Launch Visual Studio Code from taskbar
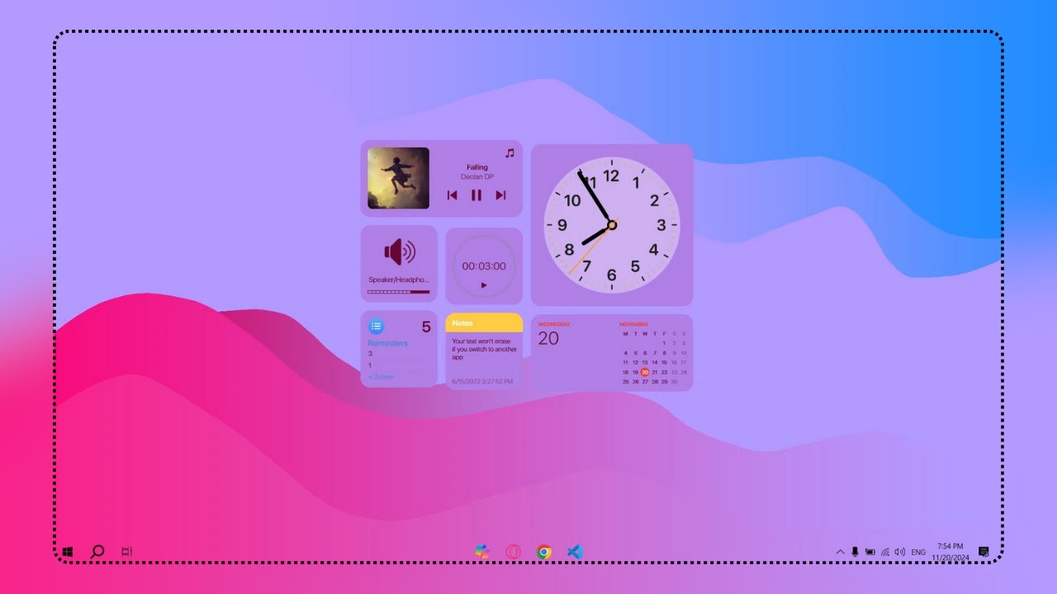Viewport: 1057px width, 594px height. pyautogui.click(x=576, y=552)
